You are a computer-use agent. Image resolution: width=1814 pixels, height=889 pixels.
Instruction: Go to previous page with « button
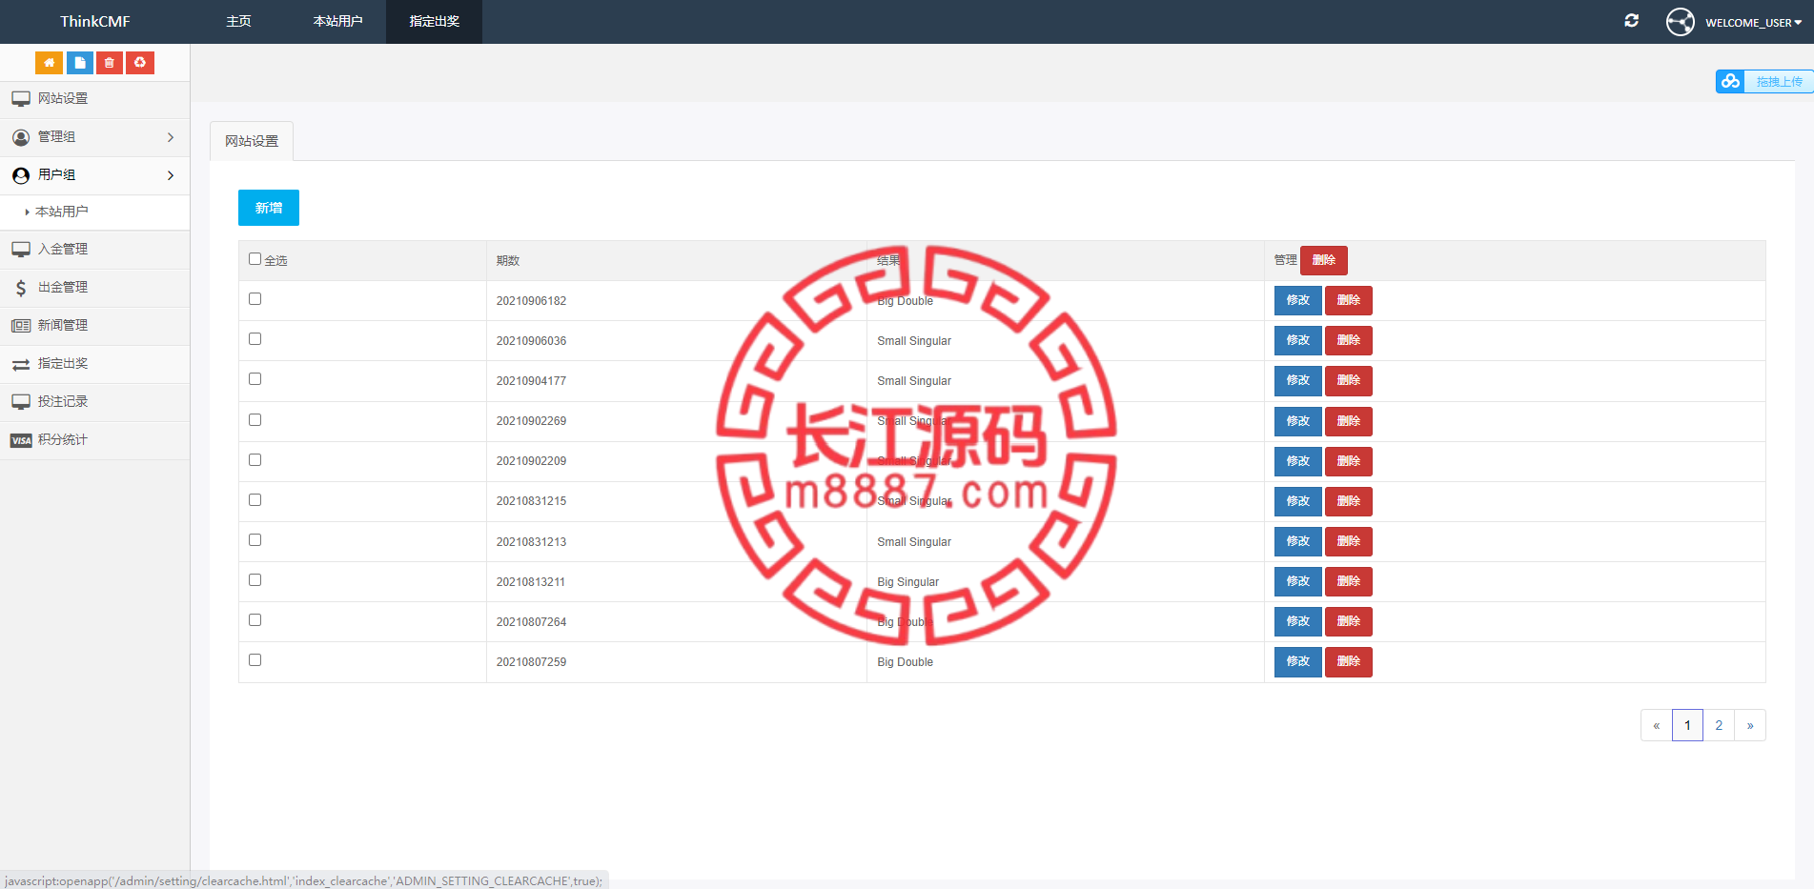(x=1657, y=725)
